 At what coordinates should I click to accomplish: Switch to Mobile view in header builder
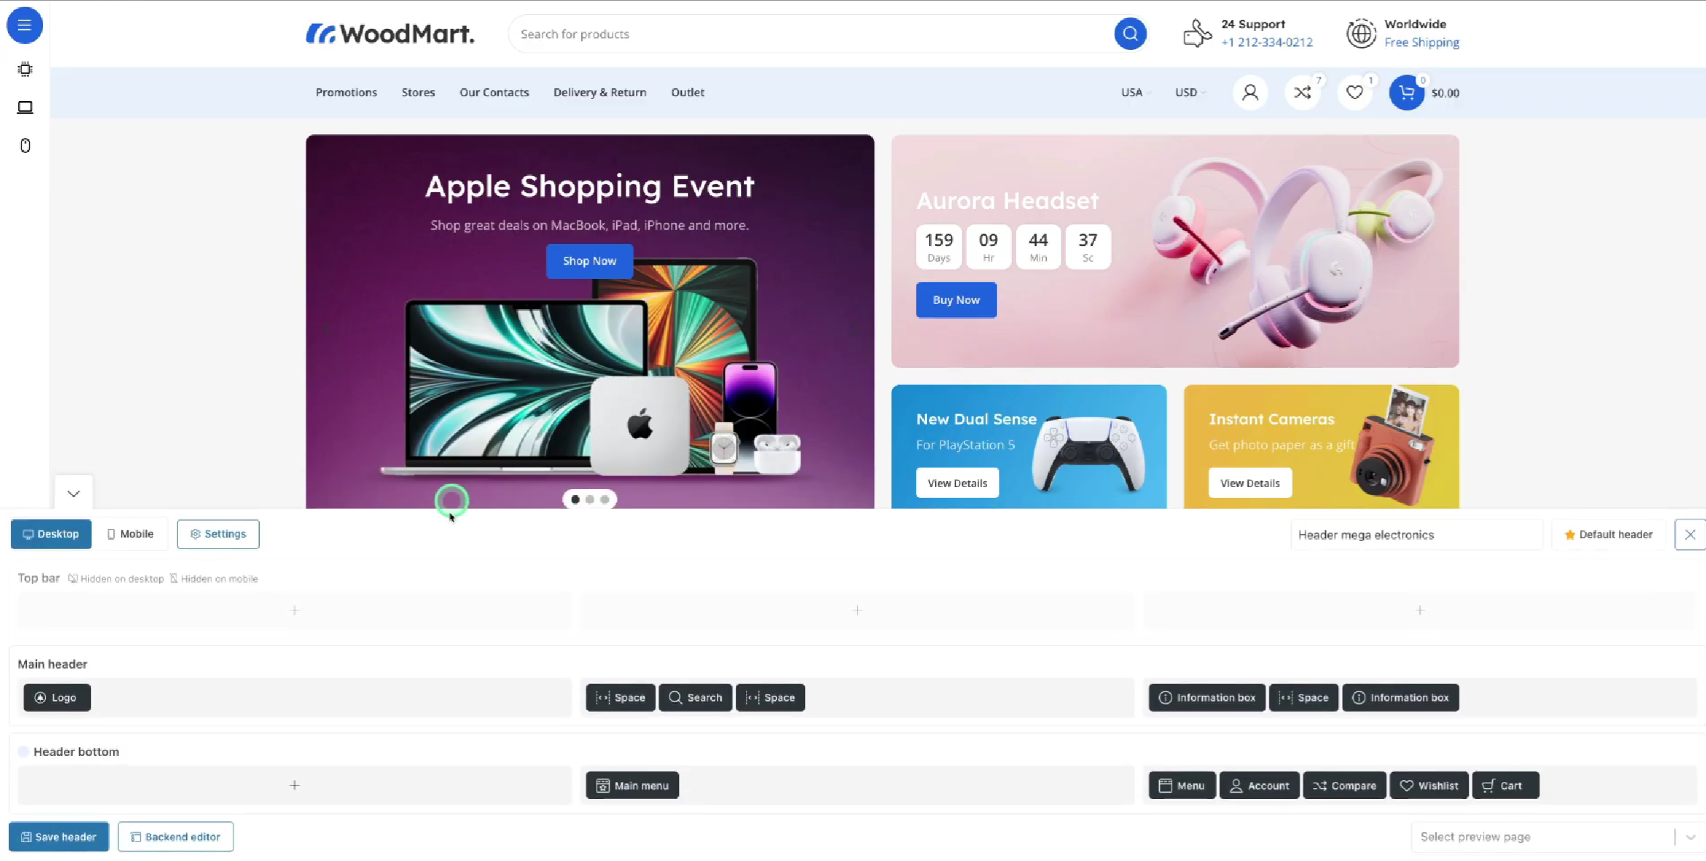point(130,534)
